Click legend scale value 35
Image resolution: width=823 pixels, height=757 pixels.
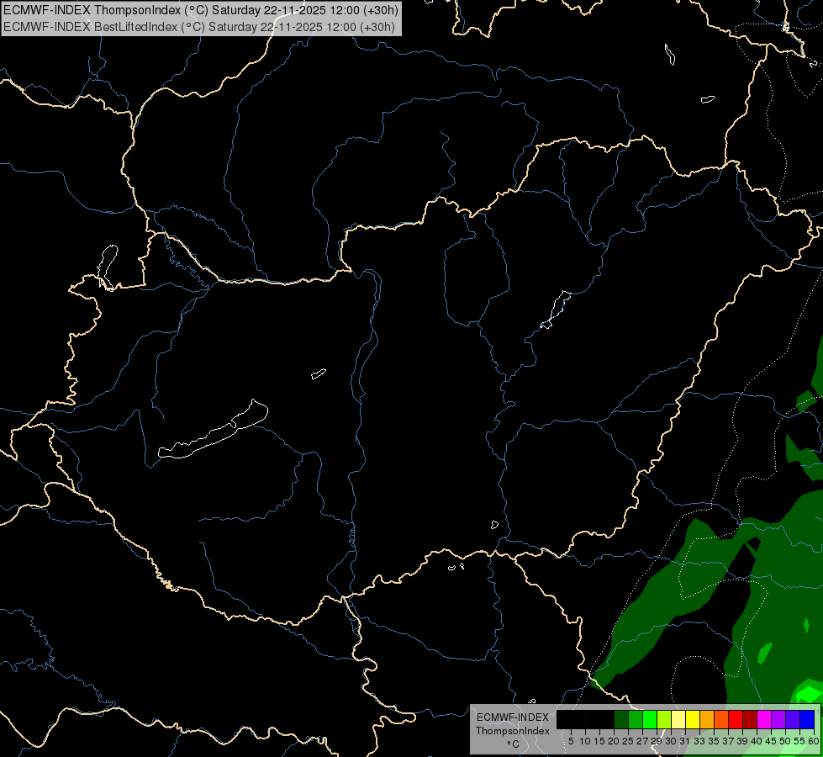[714, 741]
